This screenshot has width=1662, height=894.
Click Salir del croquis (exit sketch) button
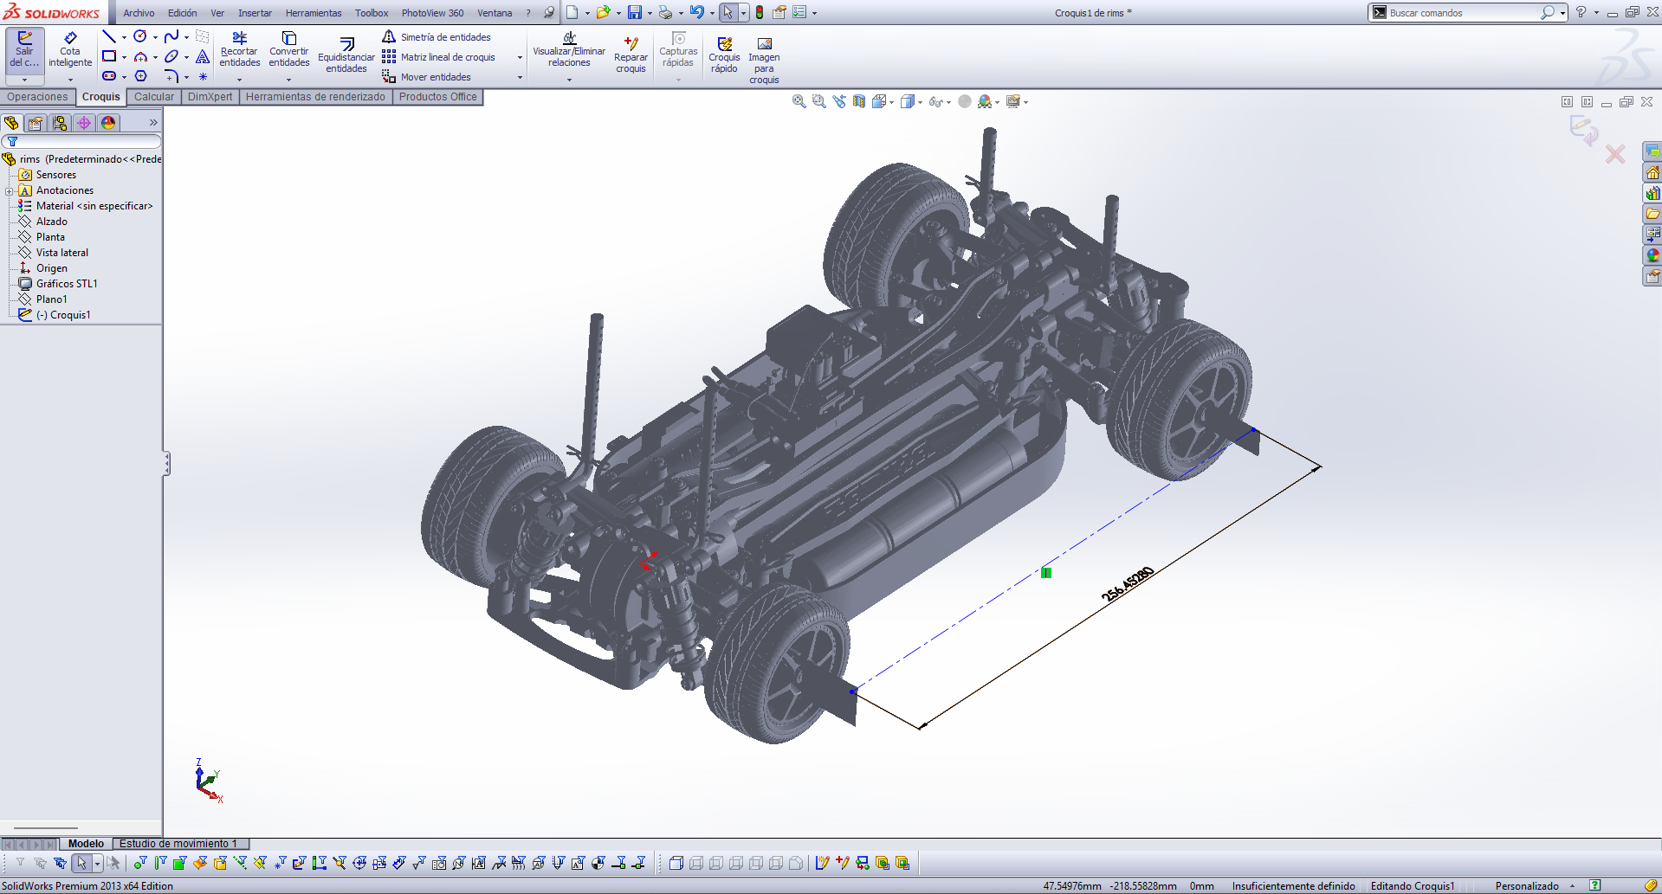coord(24,49)
